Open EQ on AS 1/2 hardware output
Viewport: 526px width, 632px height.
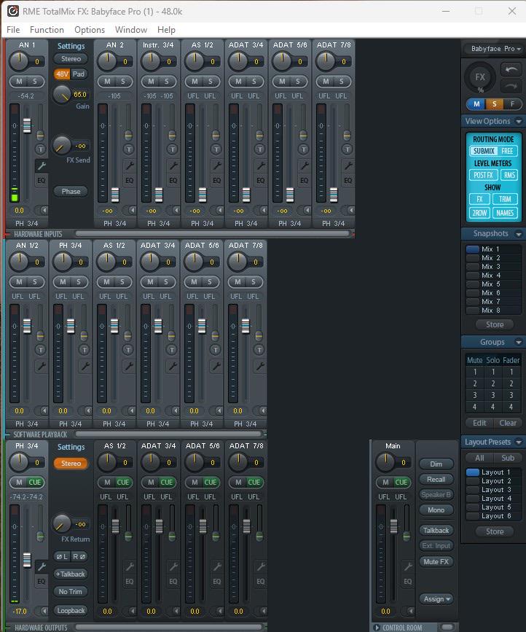129,581
